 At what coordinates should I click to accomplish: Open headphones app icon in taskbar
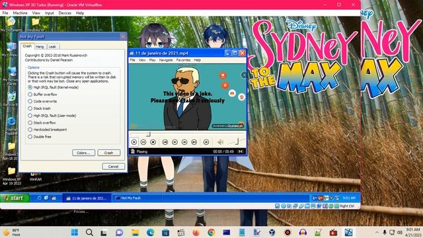(303, 232)
